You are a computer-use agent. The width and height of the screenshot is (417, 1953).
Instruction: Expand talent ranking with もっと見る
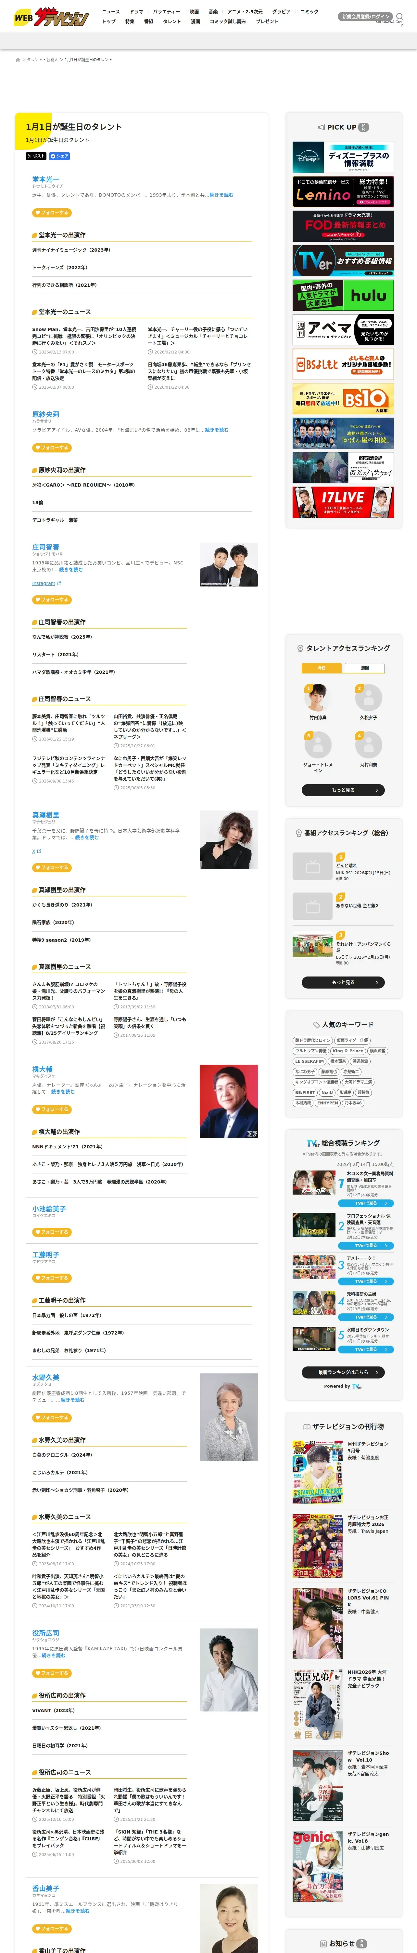tap(343, 790)
